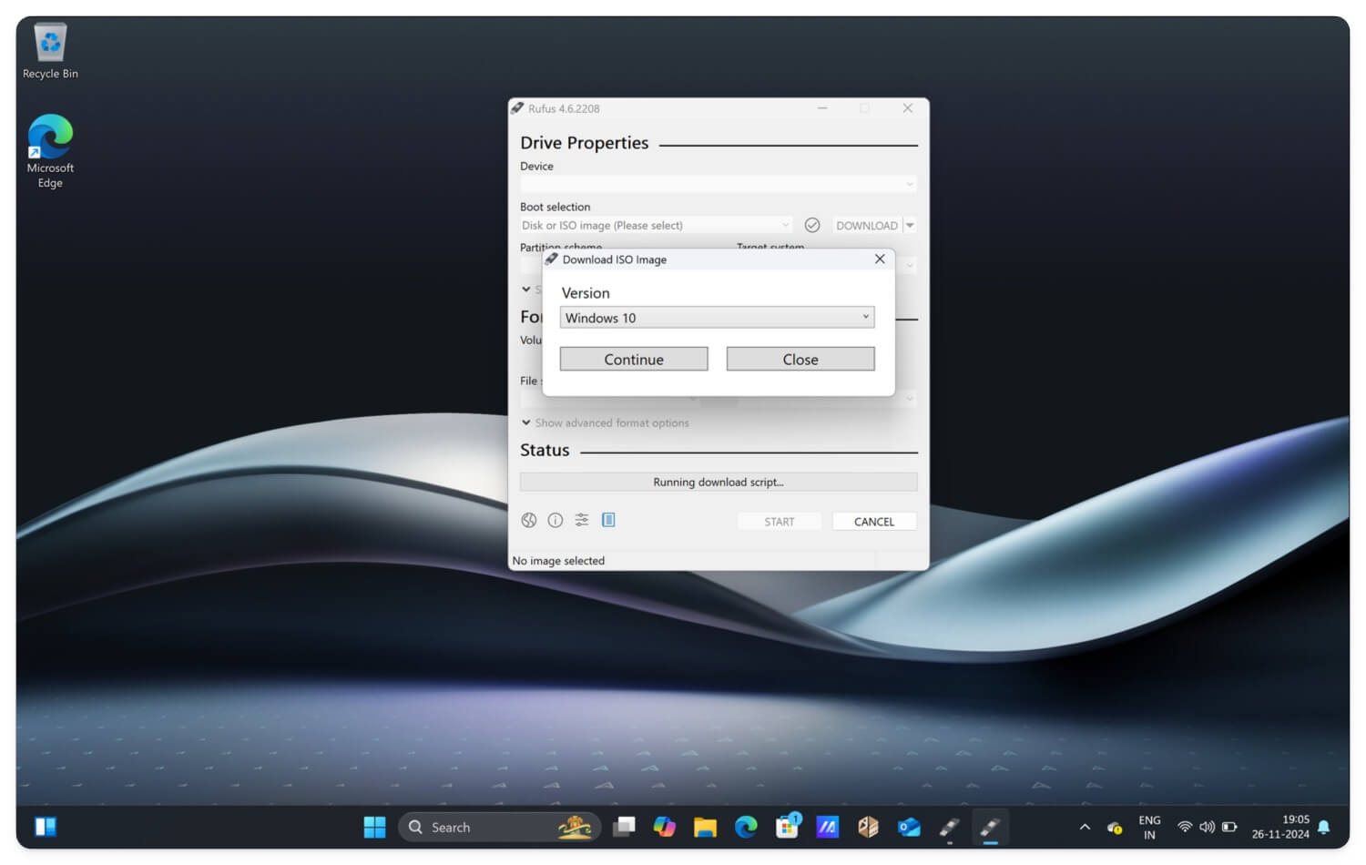Click the widgets icon at the taskbar's far left
The image size is (1366, 865).
coord(46,827)
